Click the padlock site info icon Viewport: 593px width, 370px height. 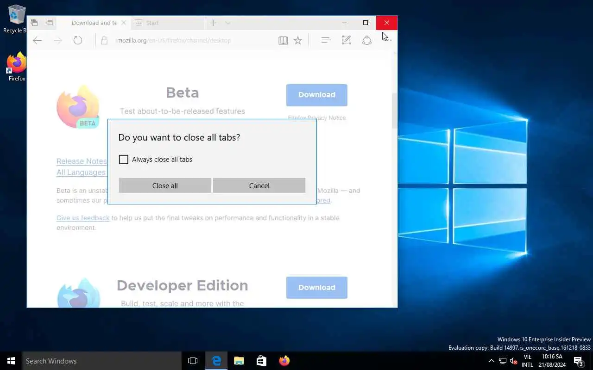coord(104,40)
